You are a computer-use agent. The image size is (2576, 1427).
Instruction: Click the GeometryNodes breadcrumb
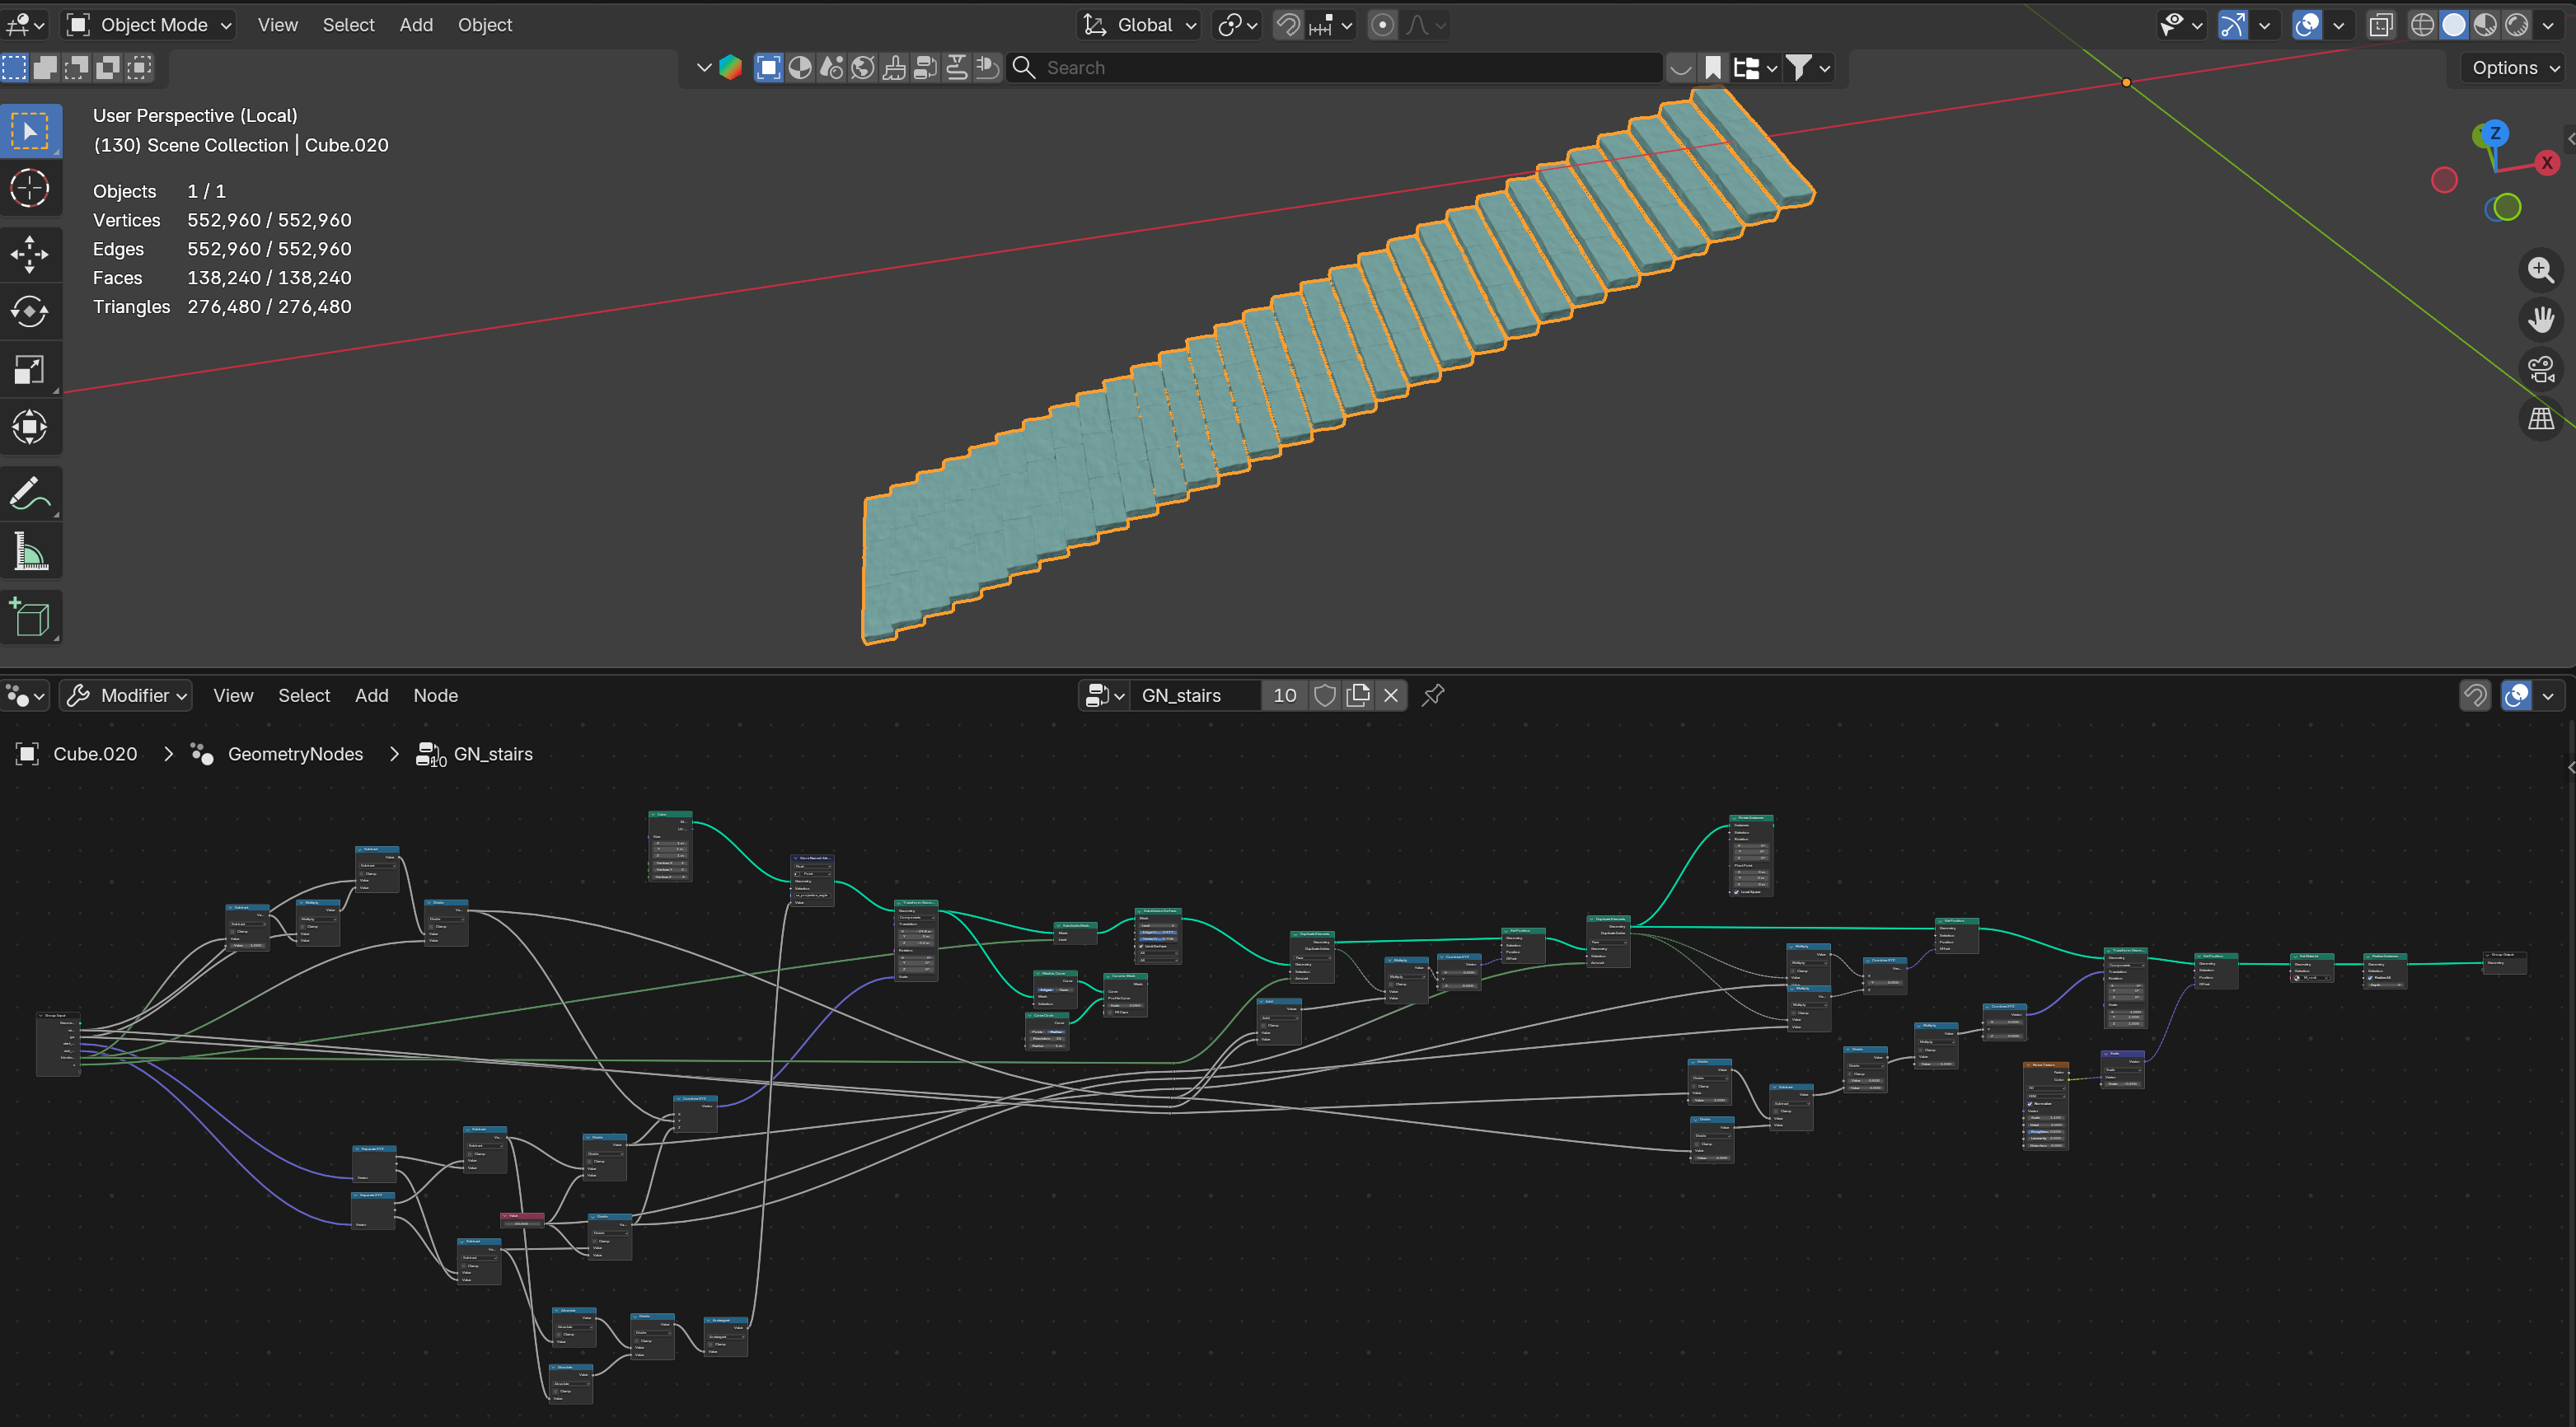295,754
